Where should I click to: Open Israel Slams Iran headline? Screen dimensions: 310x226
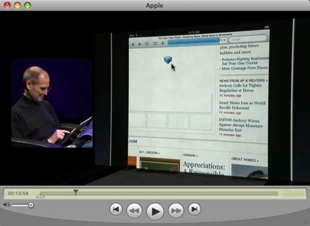coord(242,105)
